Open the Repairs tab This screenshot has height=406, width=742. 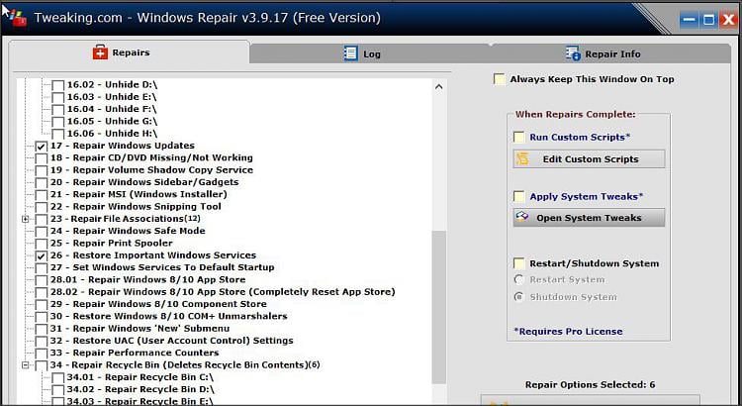[x=130, y=52]
